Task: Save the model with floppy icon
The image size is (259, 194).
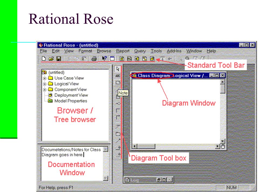Action: point(59,58)
